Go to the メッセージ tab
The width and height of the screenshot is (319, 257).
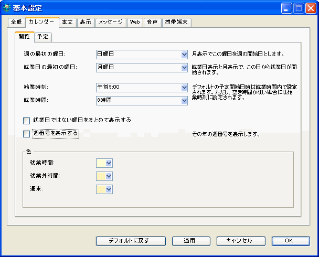(111, 23)
